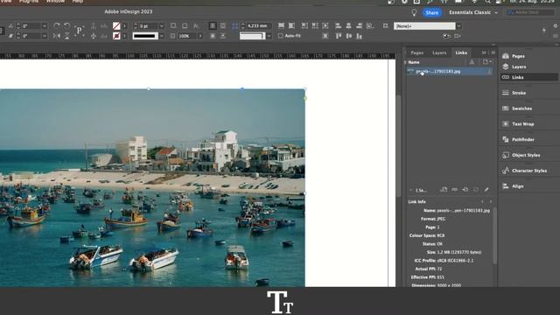
Task: Expand fill colour options arrow
Action: [x=124, y=26]
